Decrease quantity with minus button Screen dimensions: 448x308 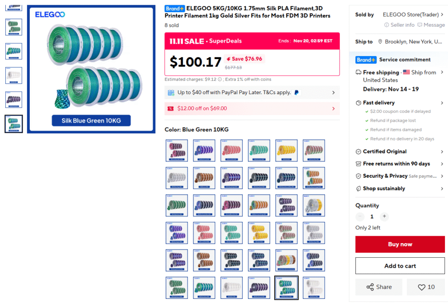tap(360, 216)
